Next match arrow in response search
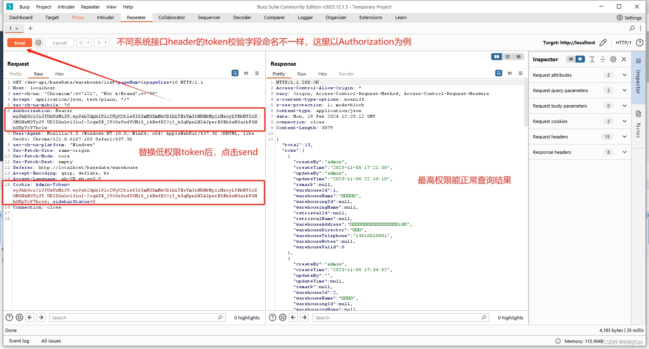Image resolution: width=649 pixels, height=349 pixels. (304, 317)
